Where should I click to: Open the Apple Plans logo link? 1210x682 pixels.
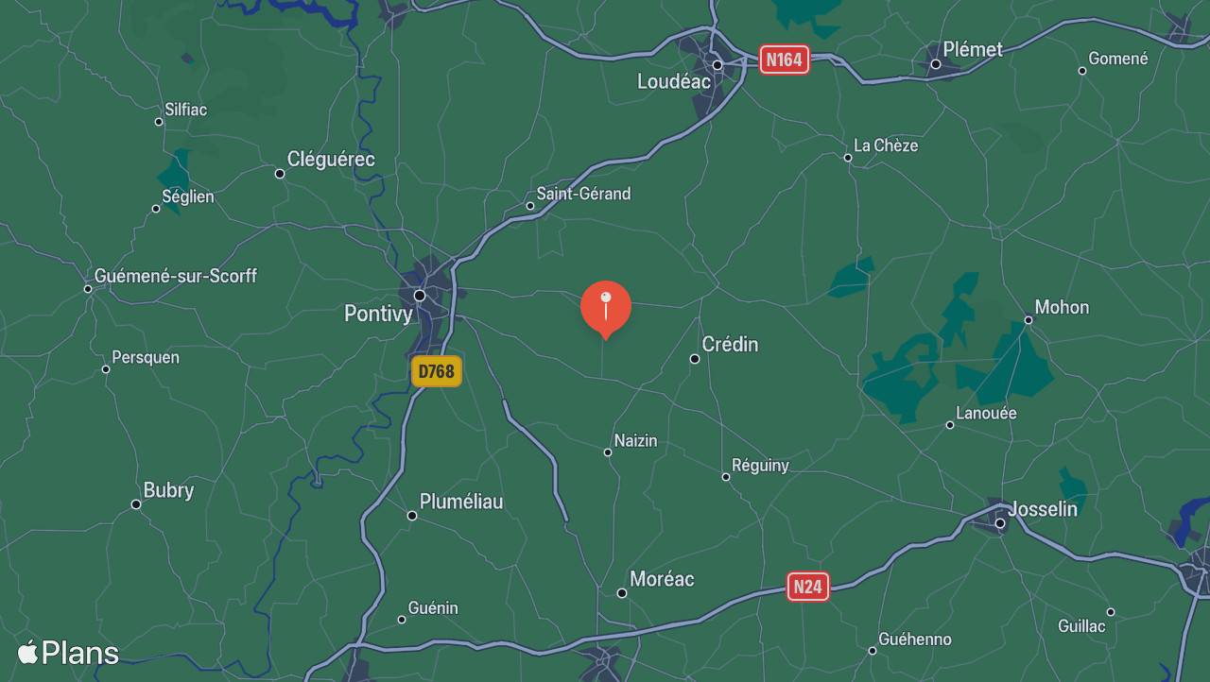pyautogui.click(x=68, y=653)
